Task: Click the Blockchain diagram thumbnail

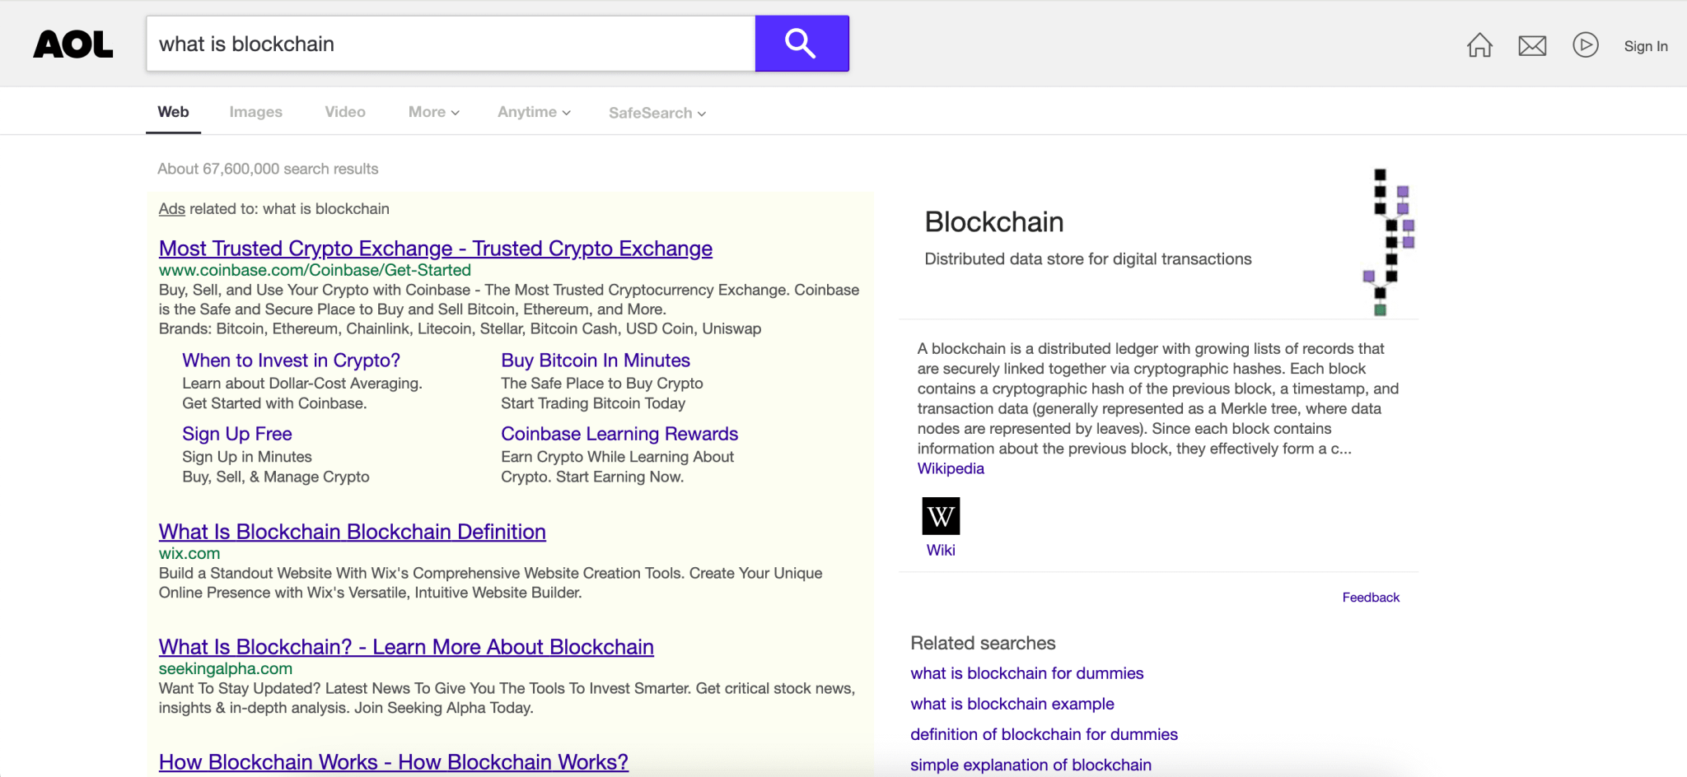Action: point(1389,242)
